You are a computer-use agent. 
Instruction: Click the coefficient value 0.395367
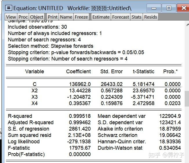pyautogui.click(x=80, y=103)
